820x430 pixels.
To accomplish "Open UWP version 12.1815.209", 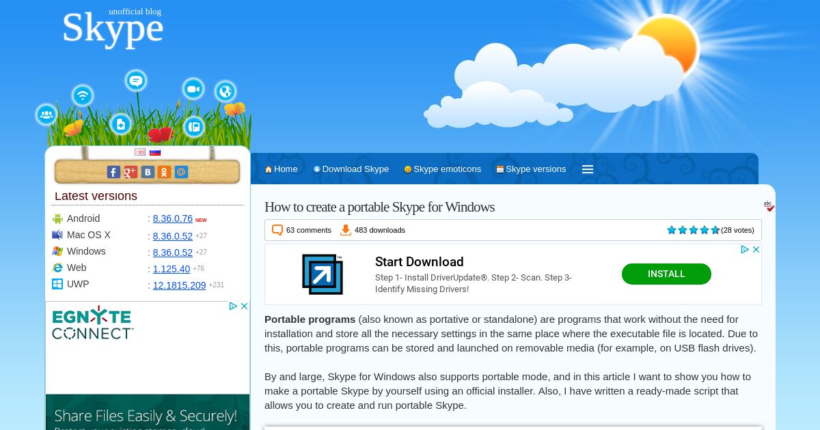I will point(180,285).
